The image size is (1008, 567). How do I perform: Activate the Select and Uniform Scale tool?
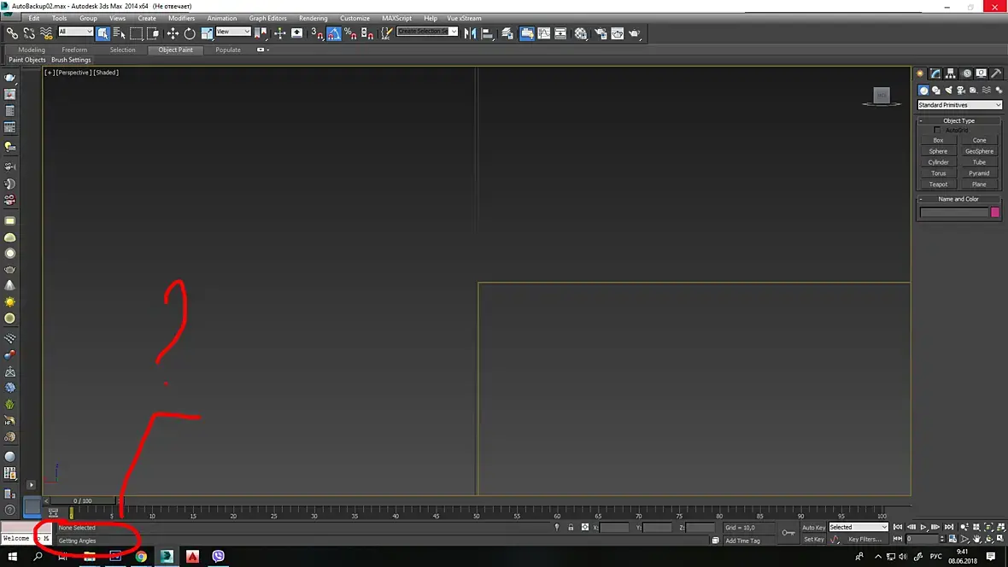(207, 32)
